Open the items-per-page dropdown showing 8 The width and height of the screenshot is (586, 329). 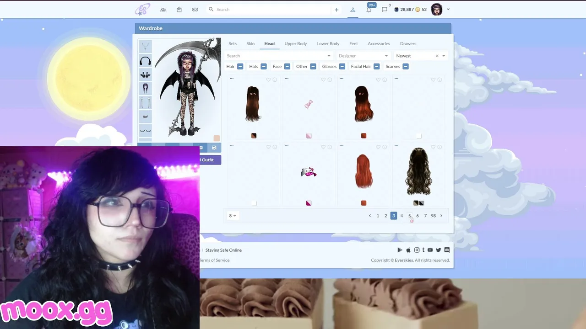point(232,216)
